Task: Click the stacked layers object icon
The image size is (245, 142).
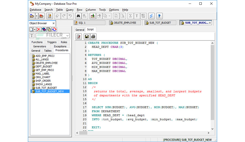Action: point(44,29)
